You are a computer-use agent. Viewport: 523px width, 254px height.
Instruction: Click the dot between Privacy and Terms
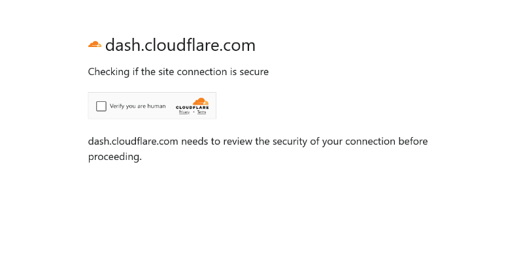(x=194, y=112)
